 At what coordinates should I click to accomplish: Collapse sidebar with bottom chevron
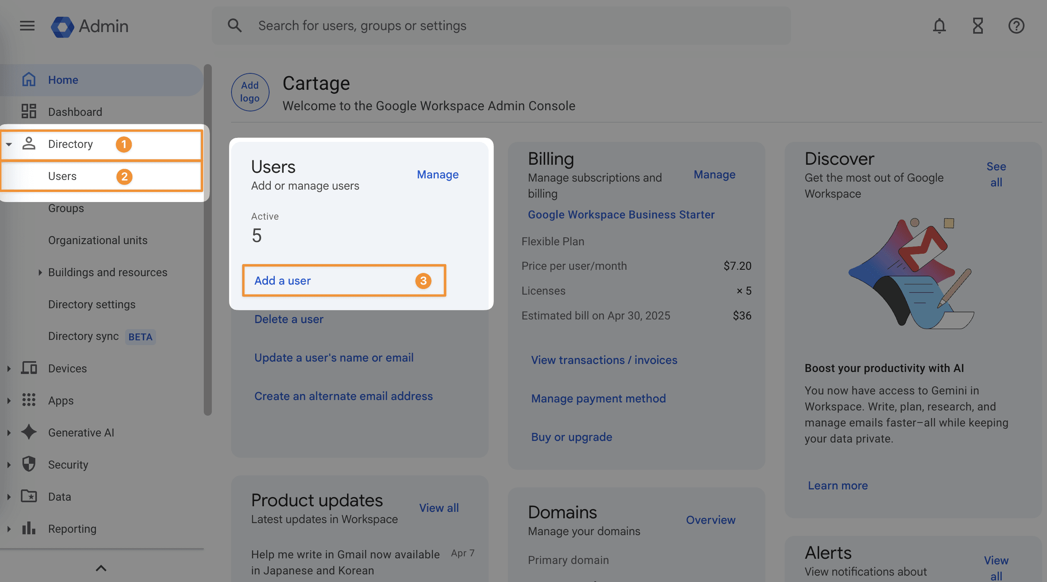(x=101, y=568)
